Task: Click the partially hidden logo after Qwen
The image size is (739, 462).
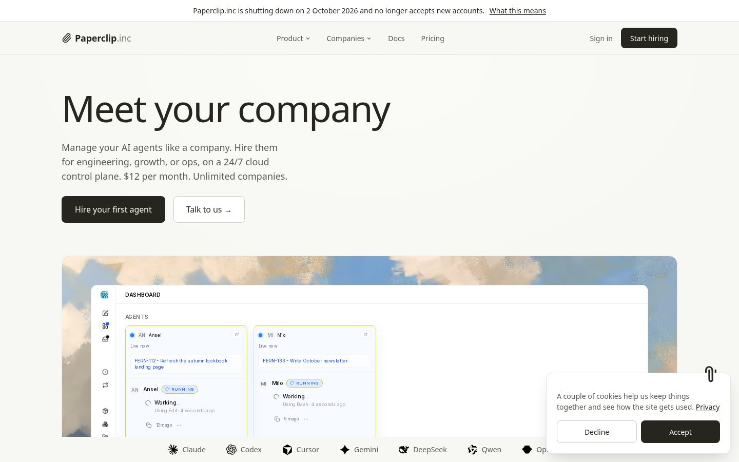Action: pyautogui.click(x=527, y=450)
